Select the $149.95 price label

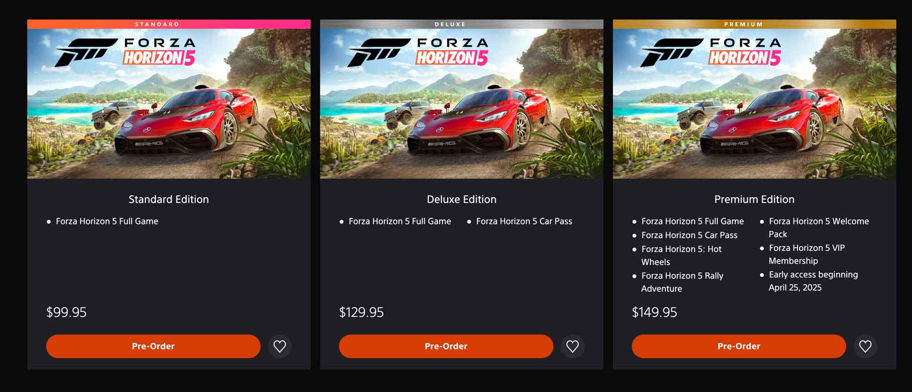coord(655,312)
